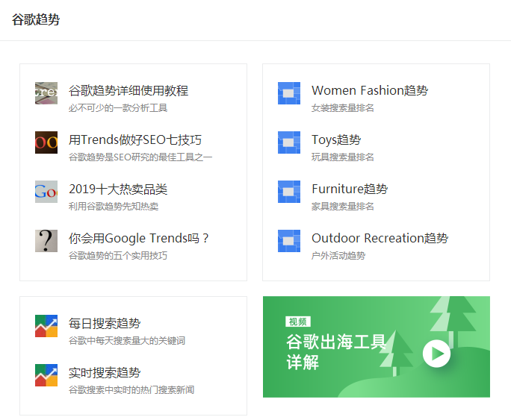Image resolution: width=511 pixels, height=417 pixels.
Task: Click blue icon next to Toys趋势
Action: pyautogui.click(x=289, y=142)
